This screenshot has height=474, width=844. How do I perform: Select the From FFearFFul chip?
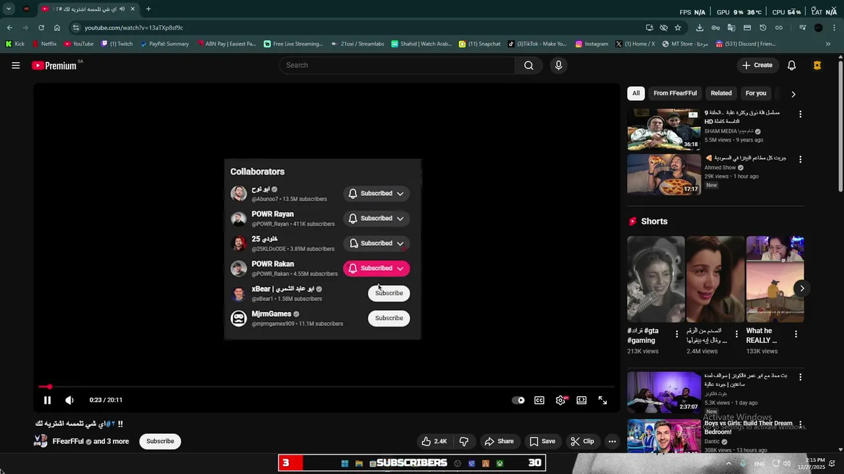coord(675,93)
